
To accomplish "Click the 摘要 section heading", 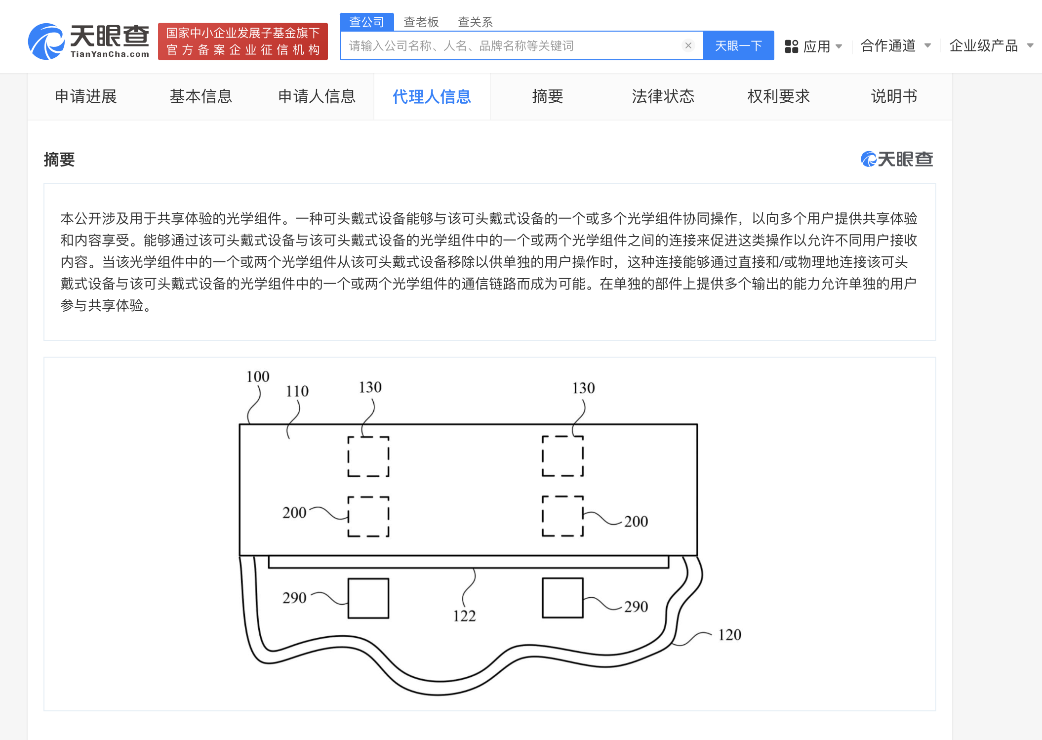I will point(59,160).
